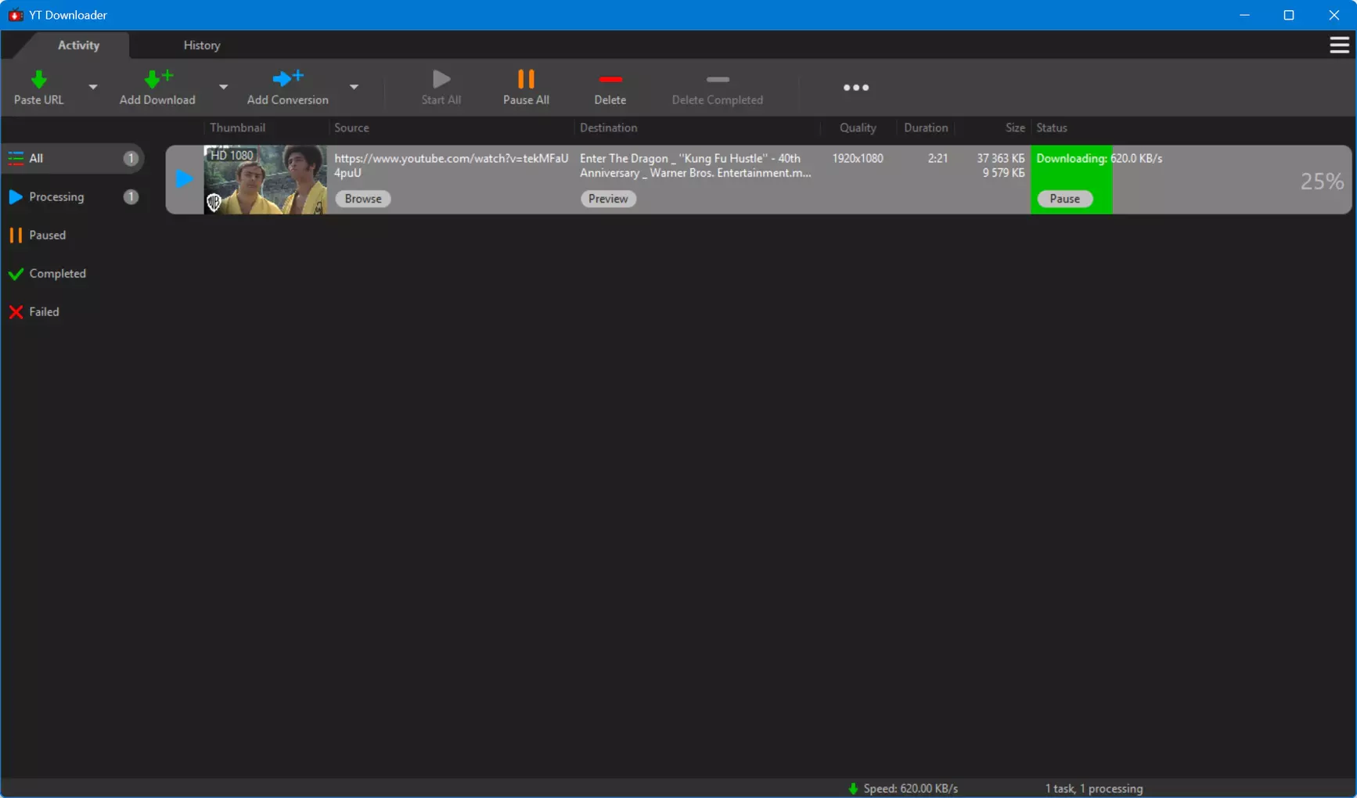The height and width of the screenshot is (798, 1357).
Task: Expand the Add Download dropdown arrow
Action: (x=224, y=87)
